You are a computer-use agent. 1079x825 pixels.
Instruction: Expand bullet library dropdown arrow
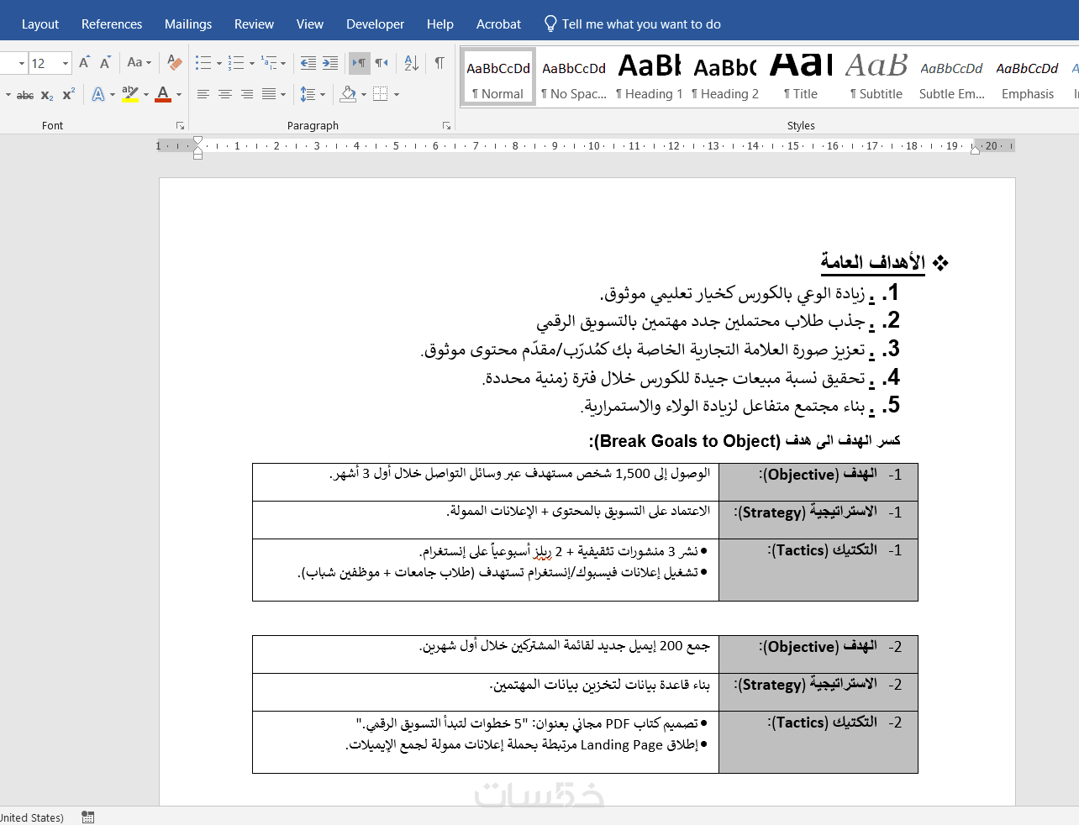pyautogui.click(x=219, y=63)
